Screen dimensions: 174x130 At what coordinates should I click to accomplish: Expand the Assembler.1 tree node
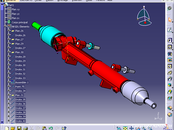coord(9,82)
